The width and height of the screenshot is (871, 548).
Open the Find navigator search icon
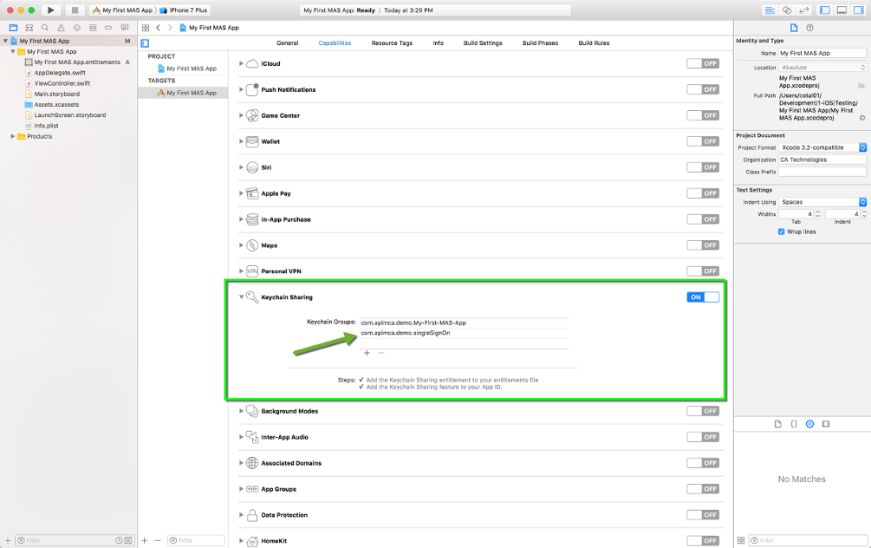click(45, 27)
